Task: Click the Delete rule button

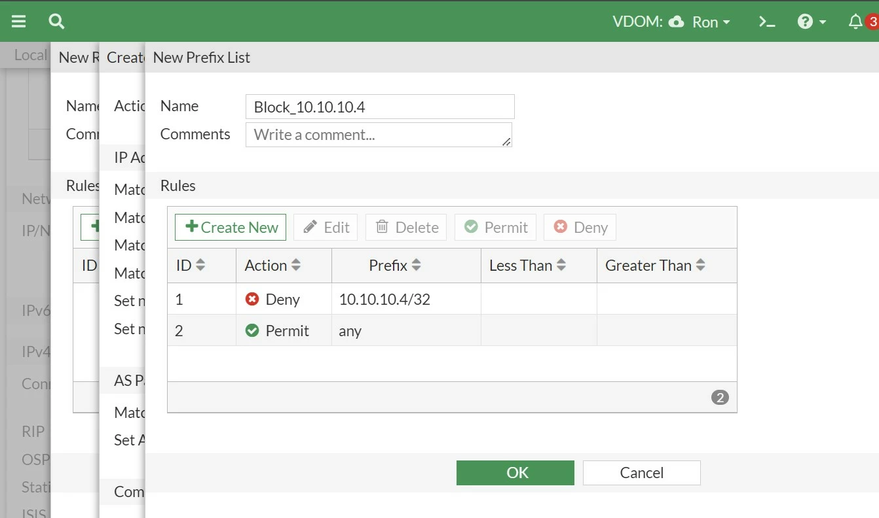Action: click(x=406, y=227)
